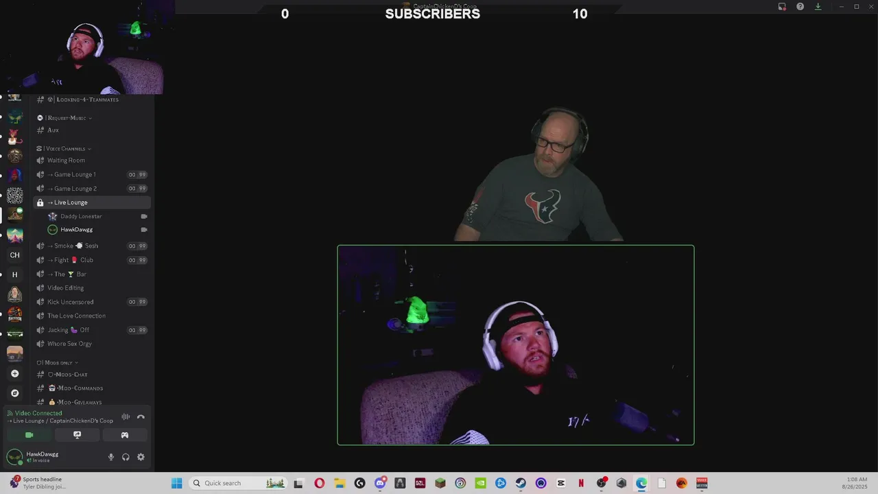Screen dimensions: 878x494
Task: Click the Video Connected status text
Action: [x=38, y=413]
